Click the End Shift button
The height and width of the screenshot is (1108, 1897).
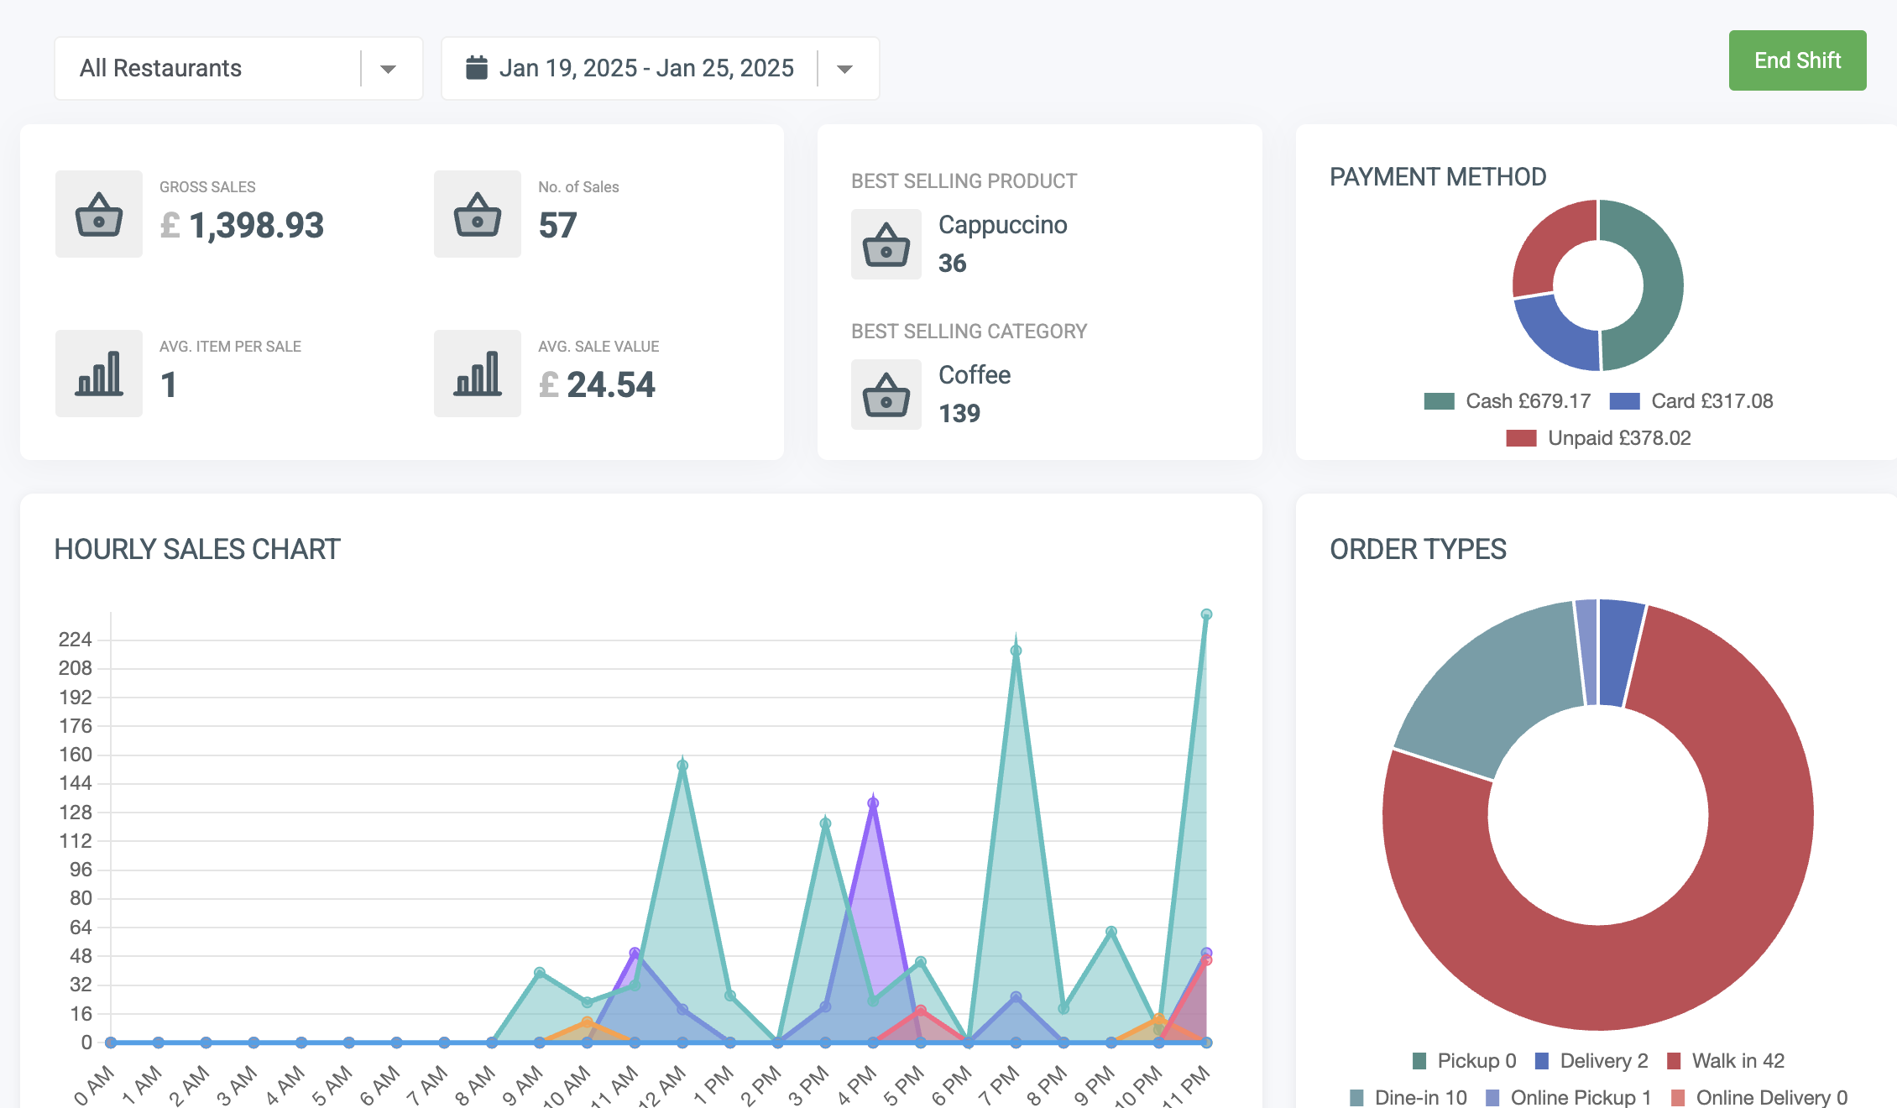[x=1797, y=60]
